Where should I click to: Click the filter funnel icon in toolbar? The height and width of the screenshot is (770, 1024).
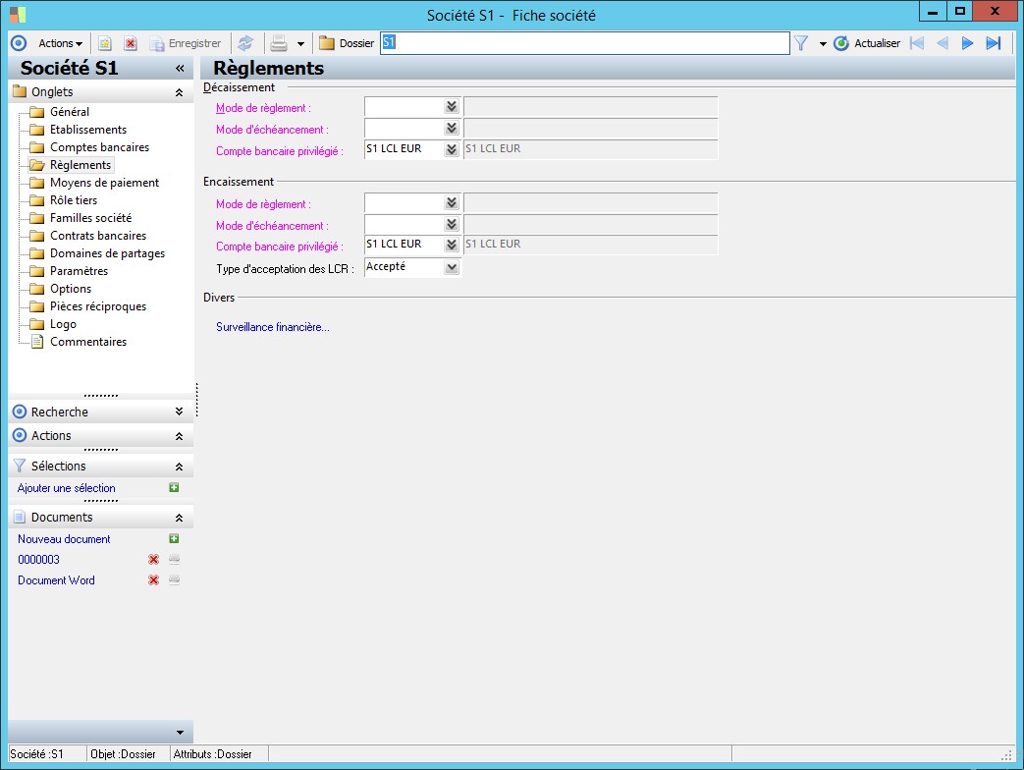coord(801,43)
